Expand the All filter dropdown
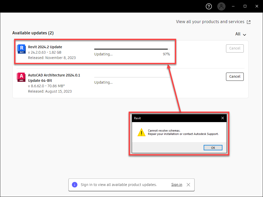 (x=241, y=34)
